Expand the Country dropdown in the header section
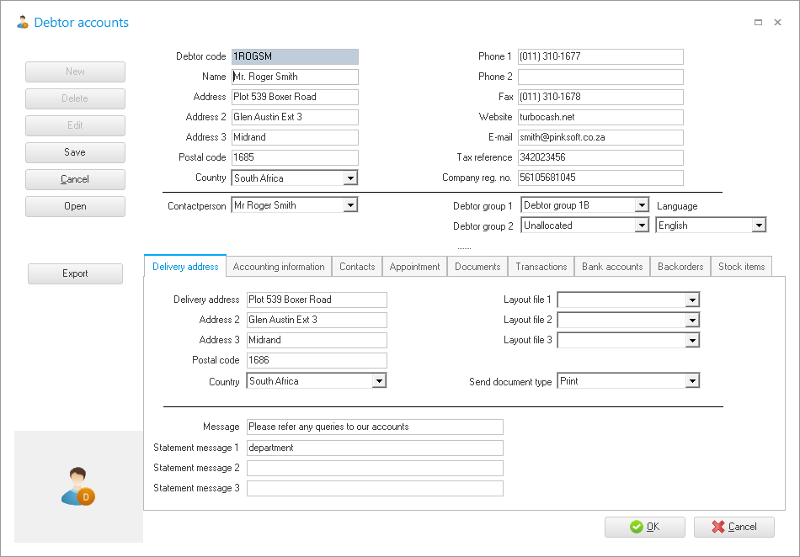This screenshot has height=557, width=800. coord(350,178)
